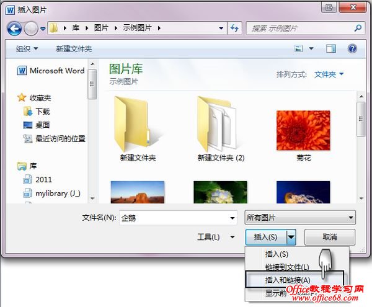372x307 pixels.
Task: Click the arrow beside the 插入(S) button
Action: coord(291,237)
